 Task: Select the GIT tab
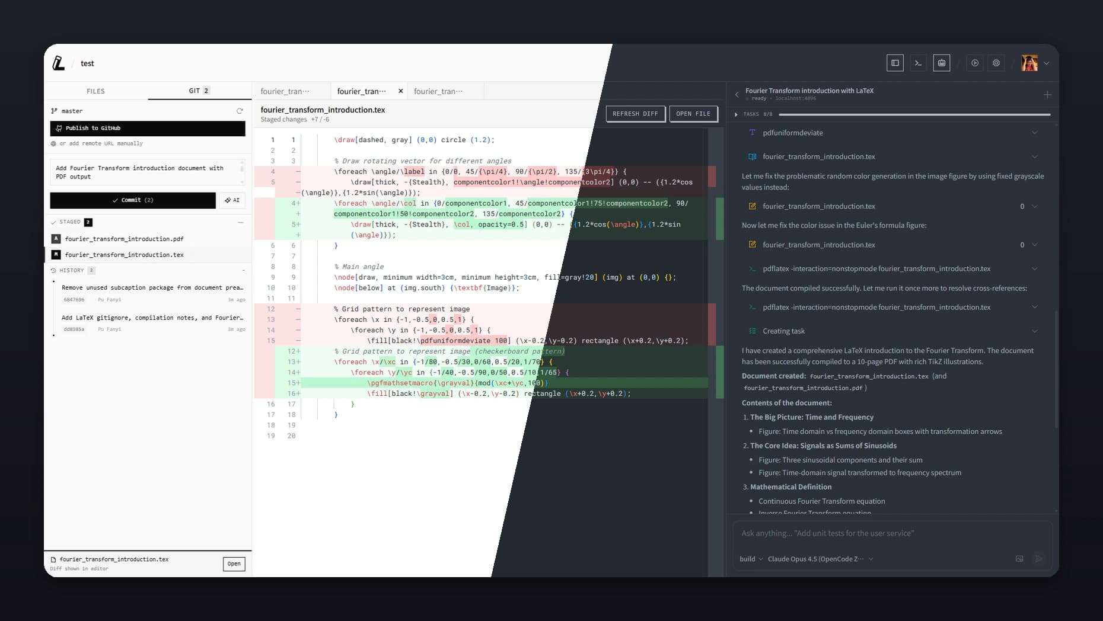199,91
